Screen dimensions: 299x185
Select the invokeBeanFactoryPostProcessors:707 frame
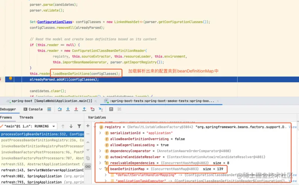coord(42,158)
